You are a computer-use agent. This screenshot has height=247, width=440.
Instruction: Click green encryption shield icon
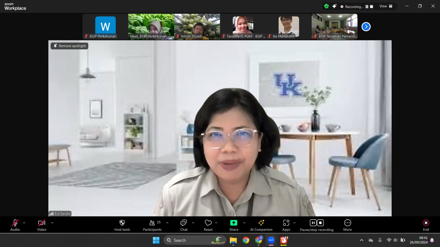(x=326, y=6)
